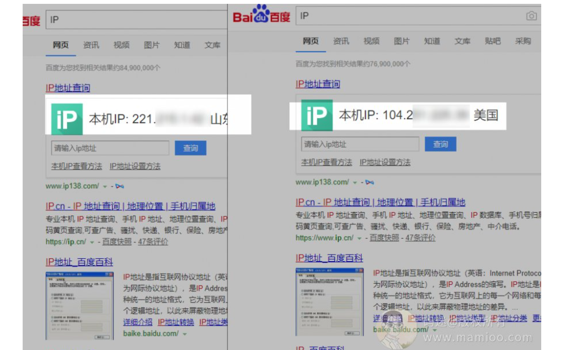This screenshot has width=580, height=350.
Task: Focus the 请输入ip地址 field in the right window
Action: (x=360, y=144)
